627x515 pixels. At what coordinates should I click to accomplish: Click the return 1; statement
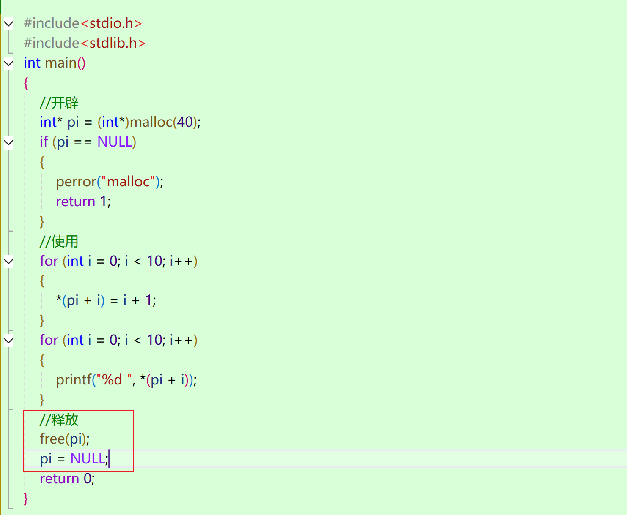(83, 202)
